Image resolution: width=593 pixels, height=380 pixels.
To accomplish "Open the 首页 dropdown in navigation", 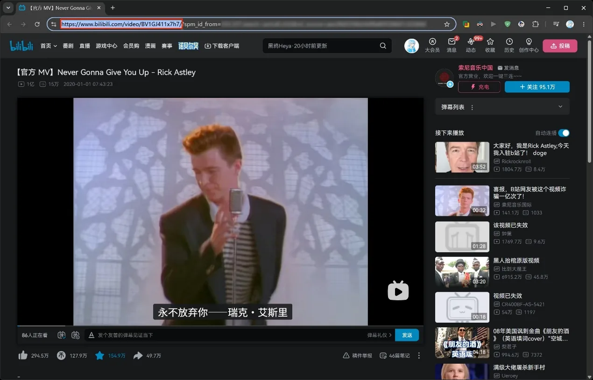I will [49, 46].
